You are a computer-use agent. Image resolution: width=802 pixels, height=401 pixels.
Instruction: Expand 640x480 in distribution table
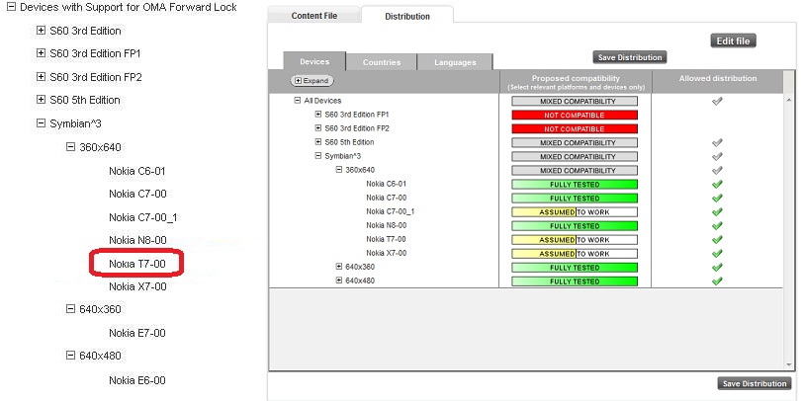tap(338, 280)
